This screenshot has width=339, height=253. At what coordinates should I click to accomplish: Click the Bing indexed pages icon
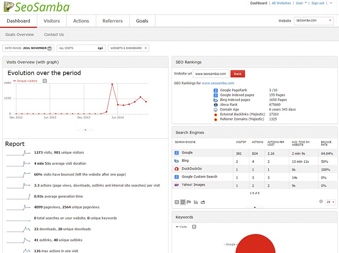point(216,100)
